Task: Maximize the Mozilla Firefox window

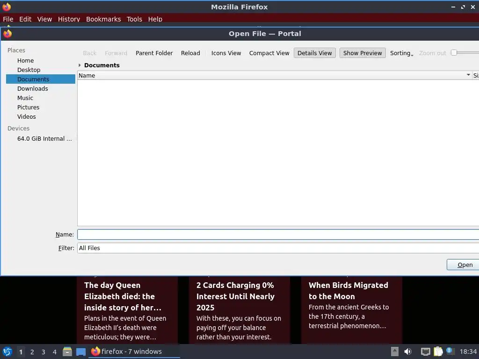Action: pos(463,7)
